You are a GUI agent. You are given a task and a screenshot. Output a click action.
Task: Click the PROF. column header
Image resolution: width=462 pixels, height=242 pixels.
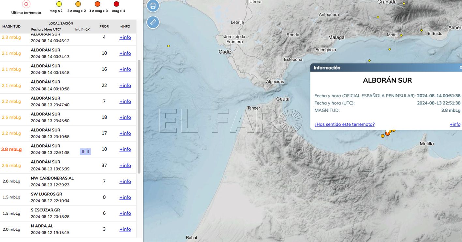pos(104,26)
